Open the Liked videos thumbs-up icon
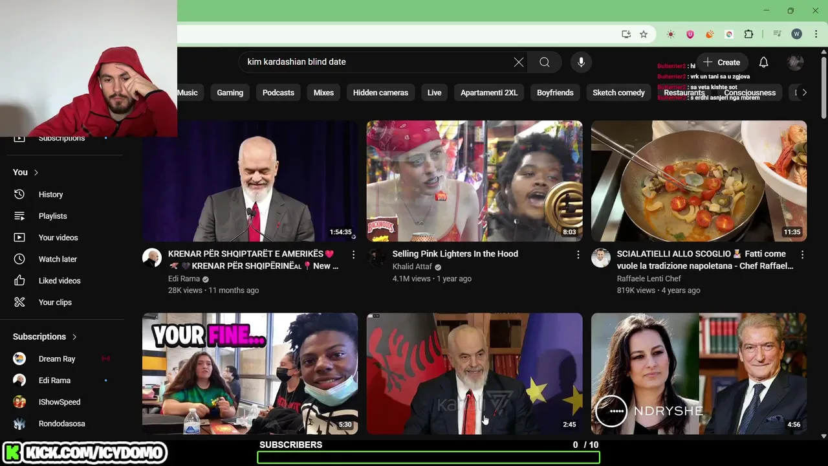828x466 pixels. click(x=19, y=281)
